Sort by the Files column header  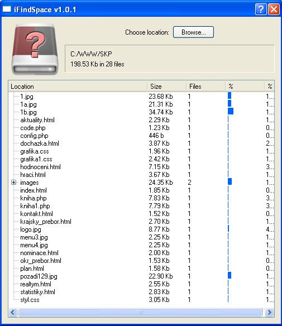tap(205, 87)
